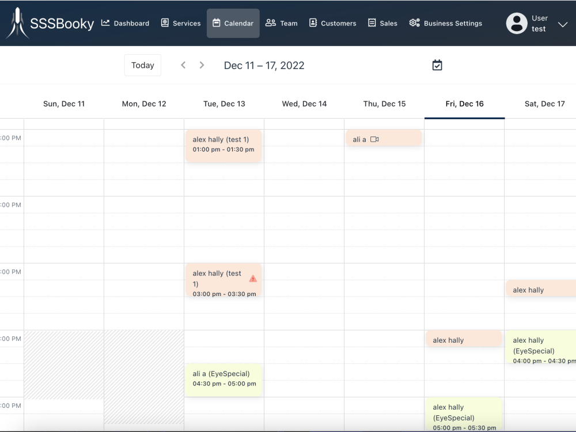The height and width of the screenshot is (432, 576).
Task: Select the Sat, Dec 17 column header
Action: (545, 104)
